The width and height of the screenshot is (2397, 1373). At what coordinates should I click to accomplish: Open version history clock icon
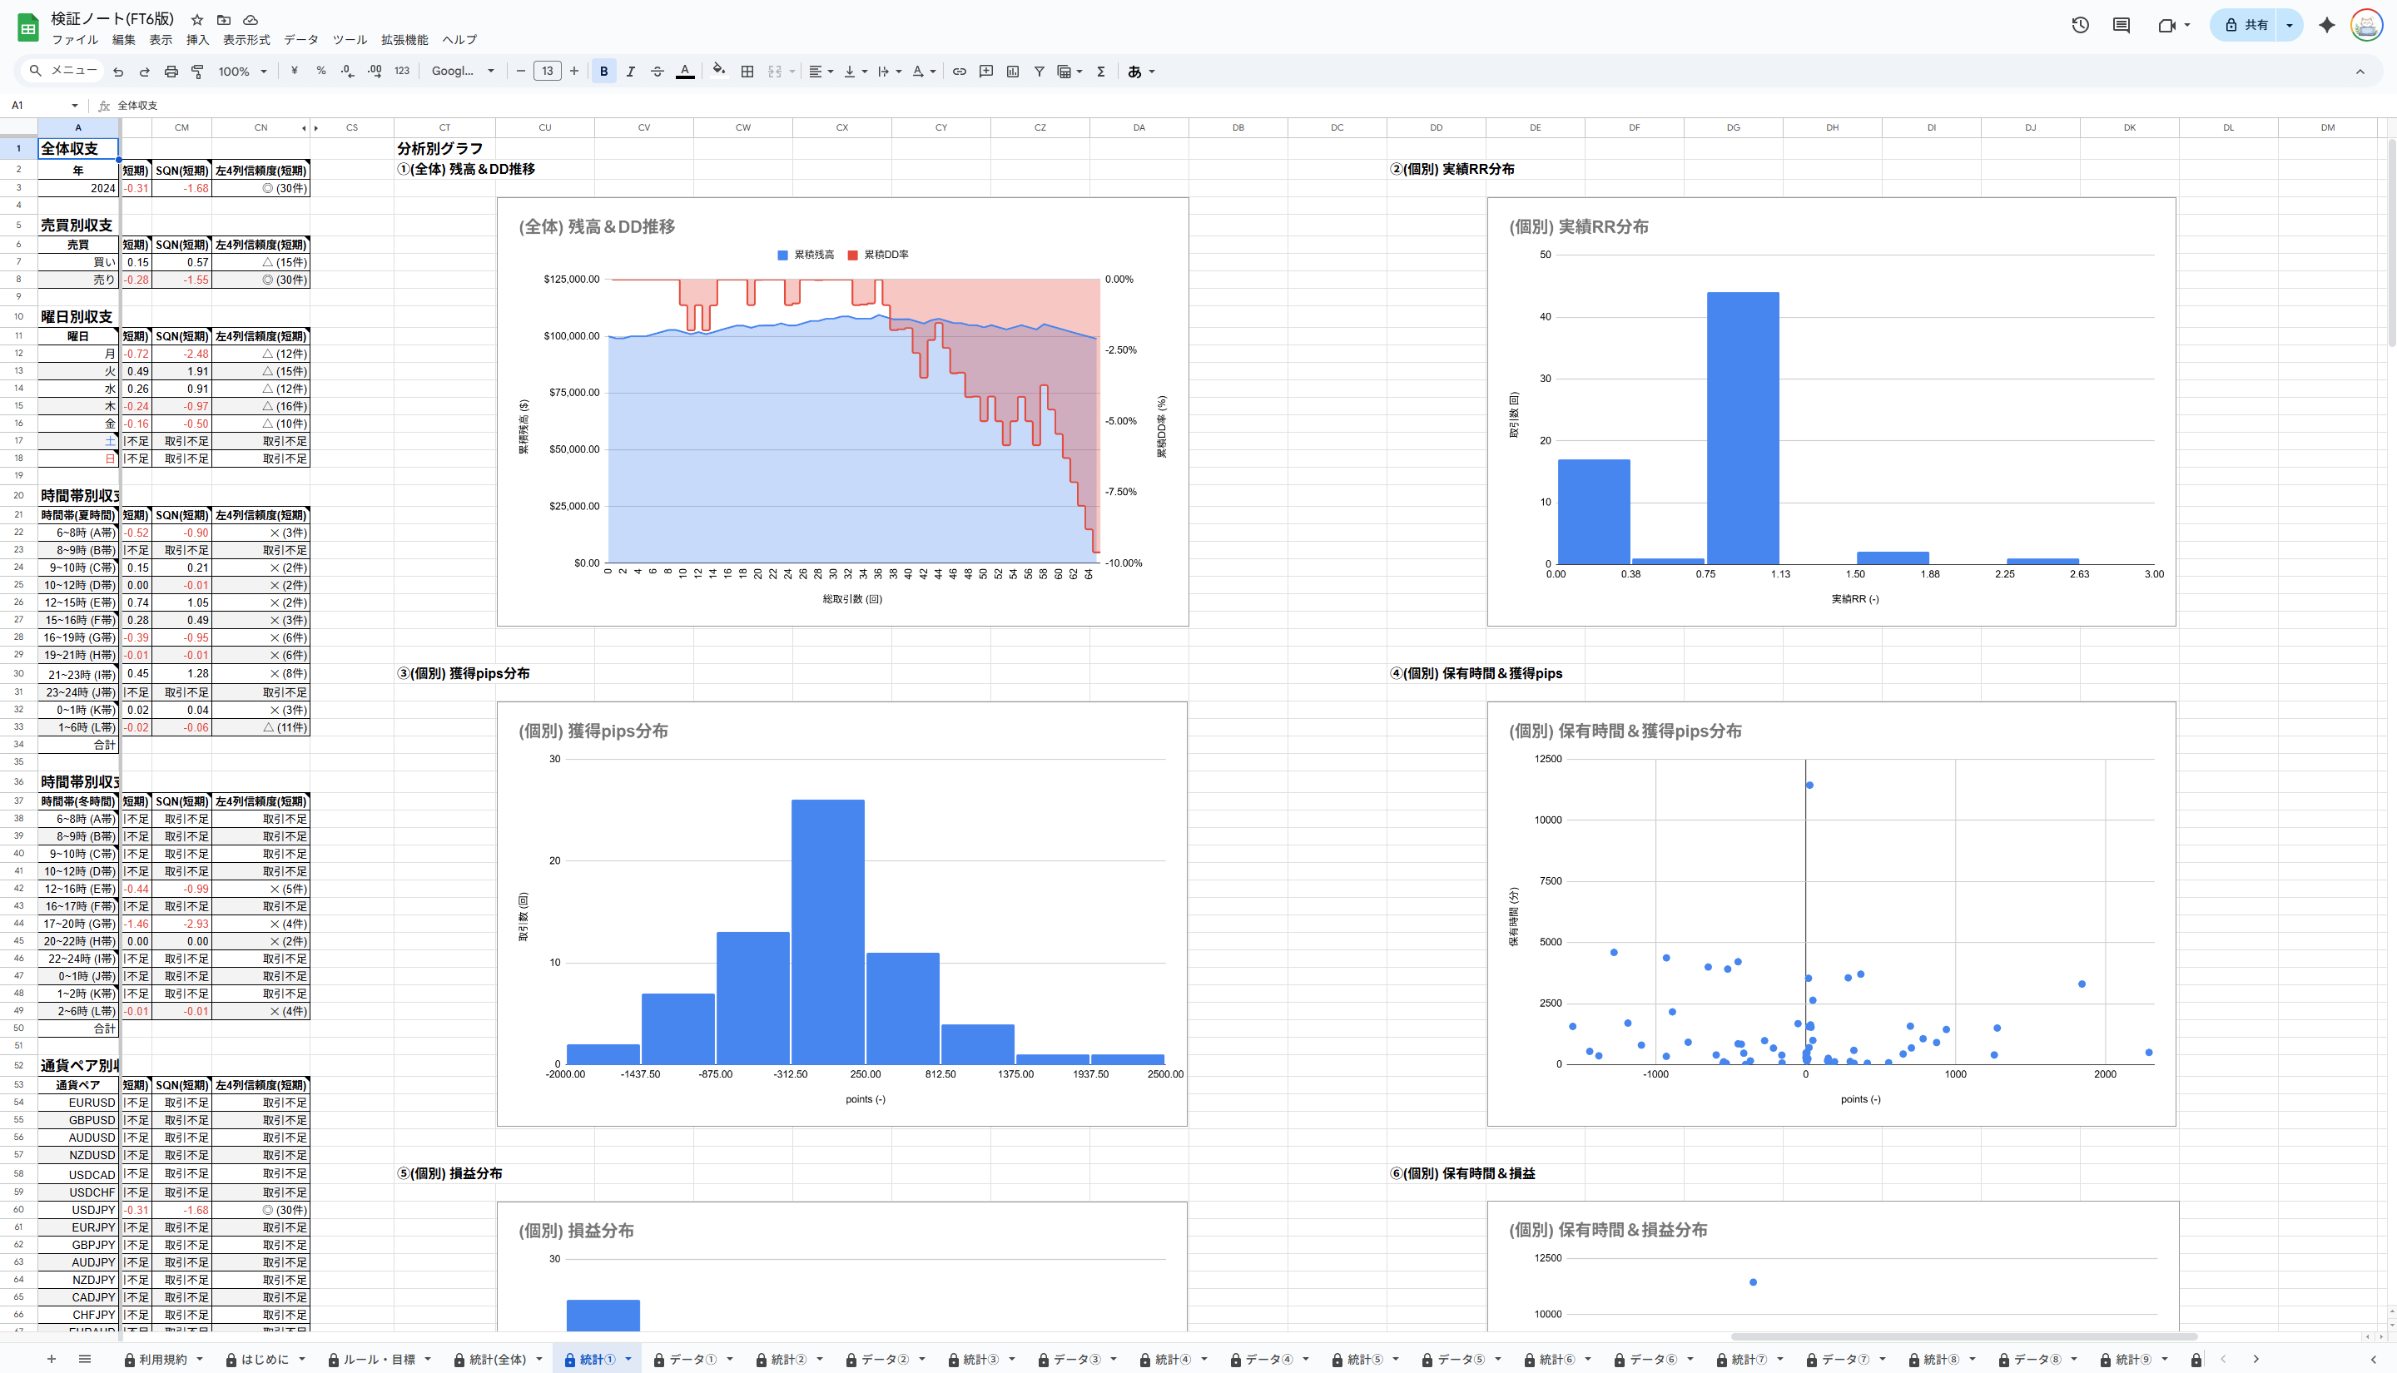[2080, 26]
